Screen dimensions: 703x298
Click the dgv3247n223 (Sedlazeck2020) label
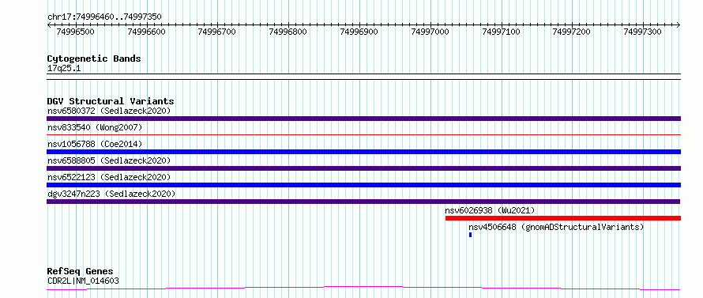[x=111, y=194]
